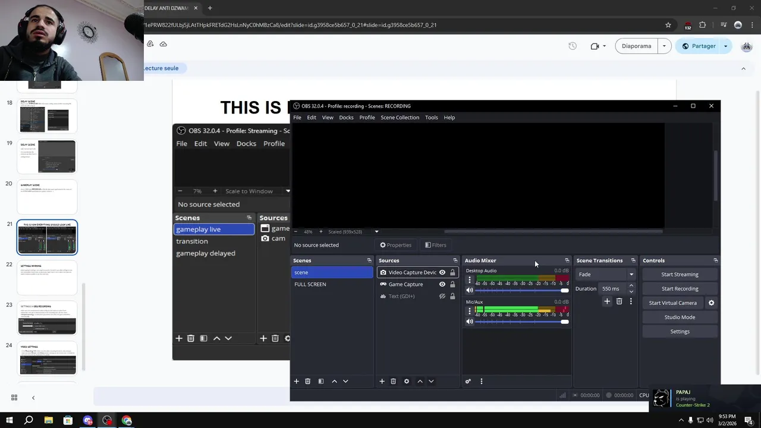This screenshot has height=428, width=761.
Task: Move source down in Sources toolbar
Action: [431, 381]
